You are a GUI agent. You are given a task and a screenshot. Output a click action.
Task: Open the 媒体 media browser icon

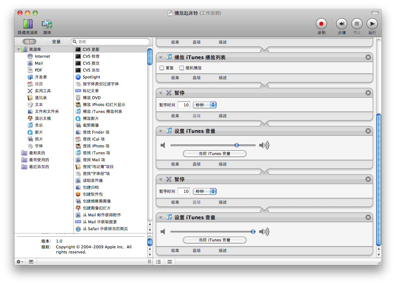tap(47, 24)
